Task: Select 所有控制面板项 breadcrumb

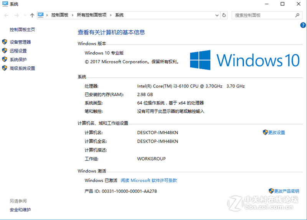Action: [x=92, y=15]
